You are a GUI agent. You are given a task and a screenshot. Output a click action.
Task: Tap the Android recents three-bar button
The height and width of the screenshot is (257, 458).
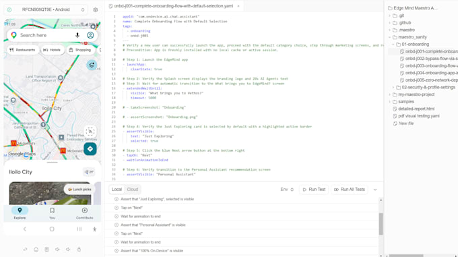[79, 229]
